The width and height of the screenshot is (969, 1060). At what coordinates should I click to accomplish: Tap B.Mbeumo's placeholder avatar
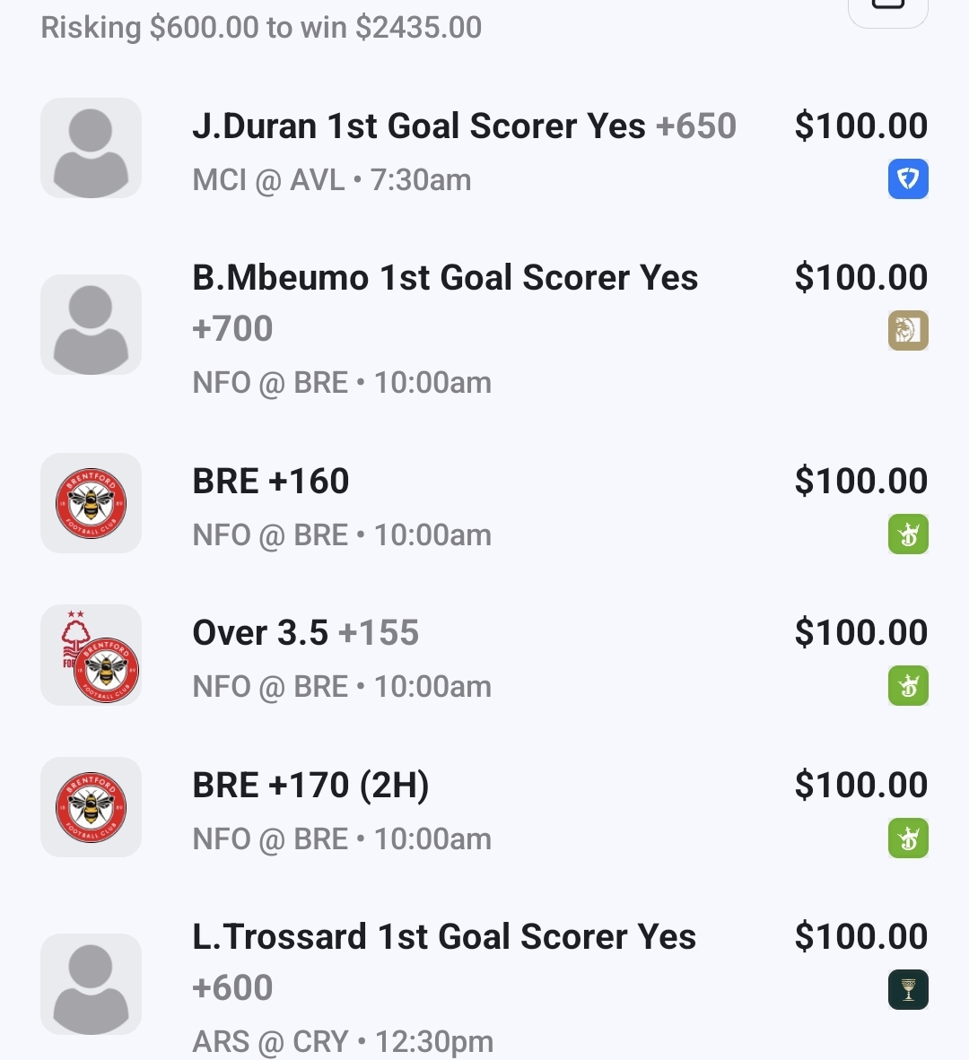91,325
